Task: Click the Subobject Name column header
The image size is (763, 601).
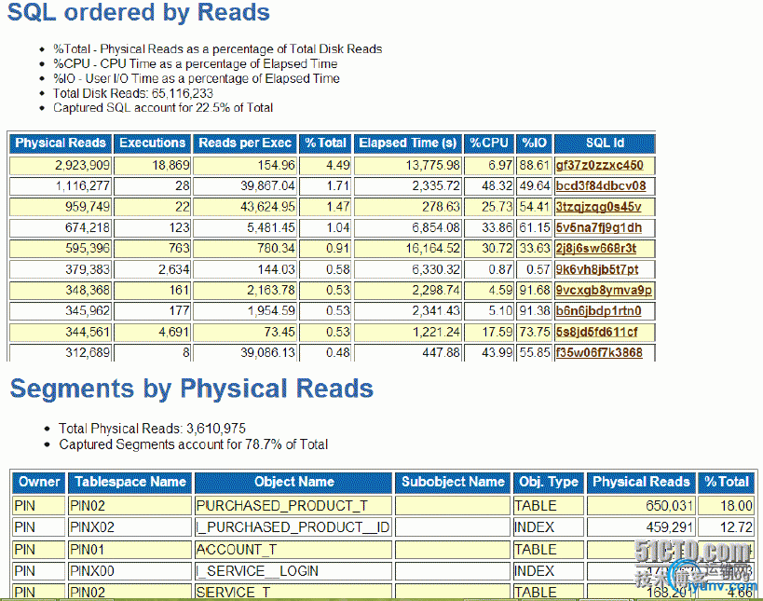Action: pos(453,482)
